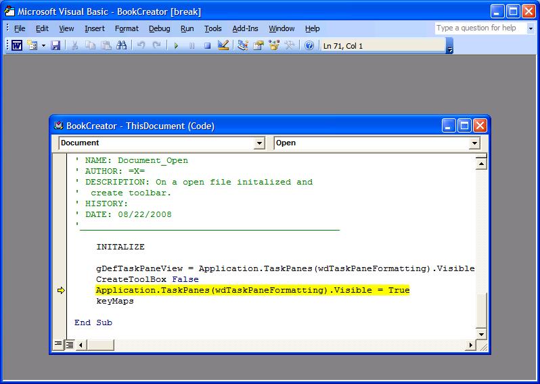The height and width of the screenshot is (384, 540).
Task: Click the vertical scrollbar up arrow
Action: (x=481, y=164)
